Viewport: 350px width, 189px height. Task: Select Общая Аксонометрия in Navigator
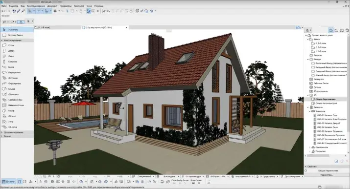(326, 104)
